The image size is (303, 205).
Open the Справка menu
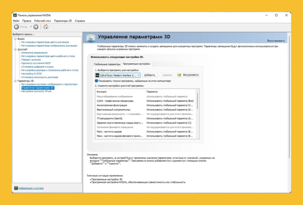tap(80, 21)
